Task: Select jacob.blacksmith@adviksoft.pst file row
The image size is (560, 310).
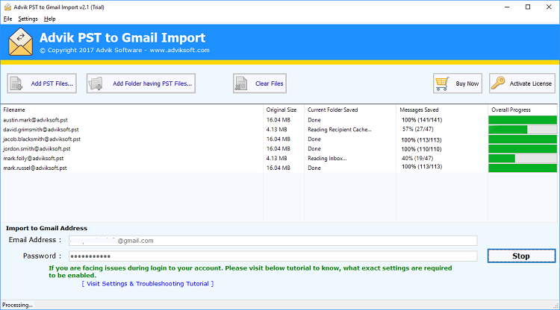Action: (x=279, y=139)
